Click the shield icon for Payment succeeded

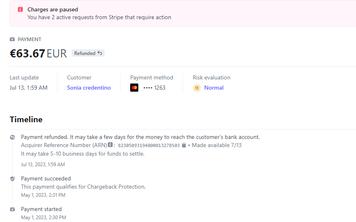click(12, 179)
